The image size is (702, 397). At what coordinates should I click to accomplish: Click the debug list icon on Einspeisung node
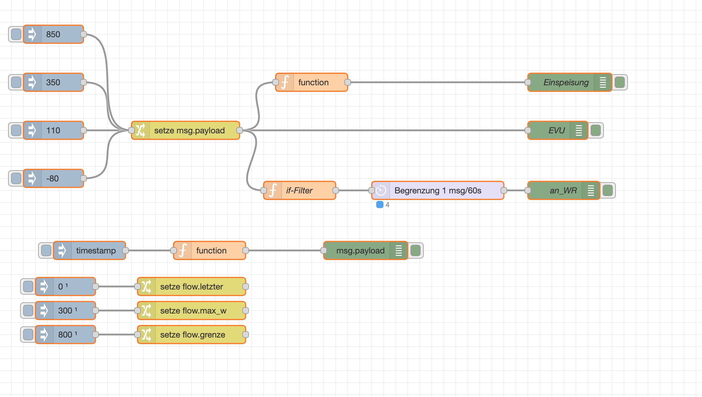pyautogui.click(x=603, y=82)
